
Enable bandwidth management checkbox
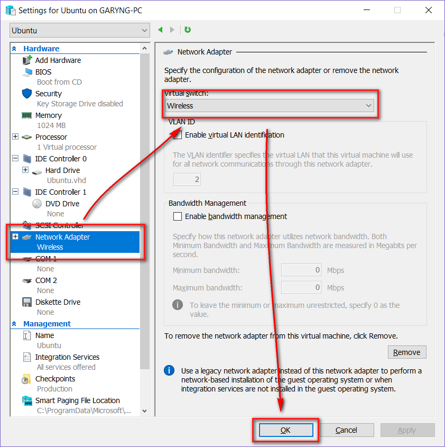pyautogui.click(x=178, y=216)
